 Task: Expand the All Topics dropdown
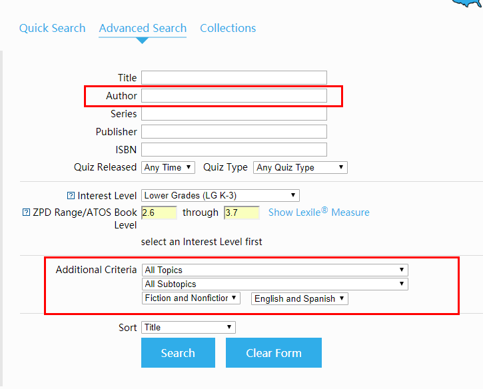point(274,270)
